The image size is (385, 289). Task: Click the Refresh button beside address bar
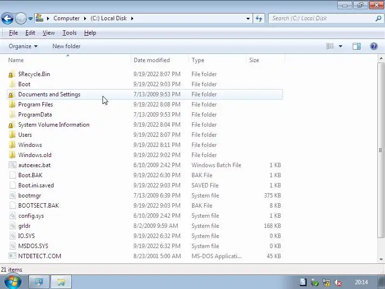[x=259, y=18]
